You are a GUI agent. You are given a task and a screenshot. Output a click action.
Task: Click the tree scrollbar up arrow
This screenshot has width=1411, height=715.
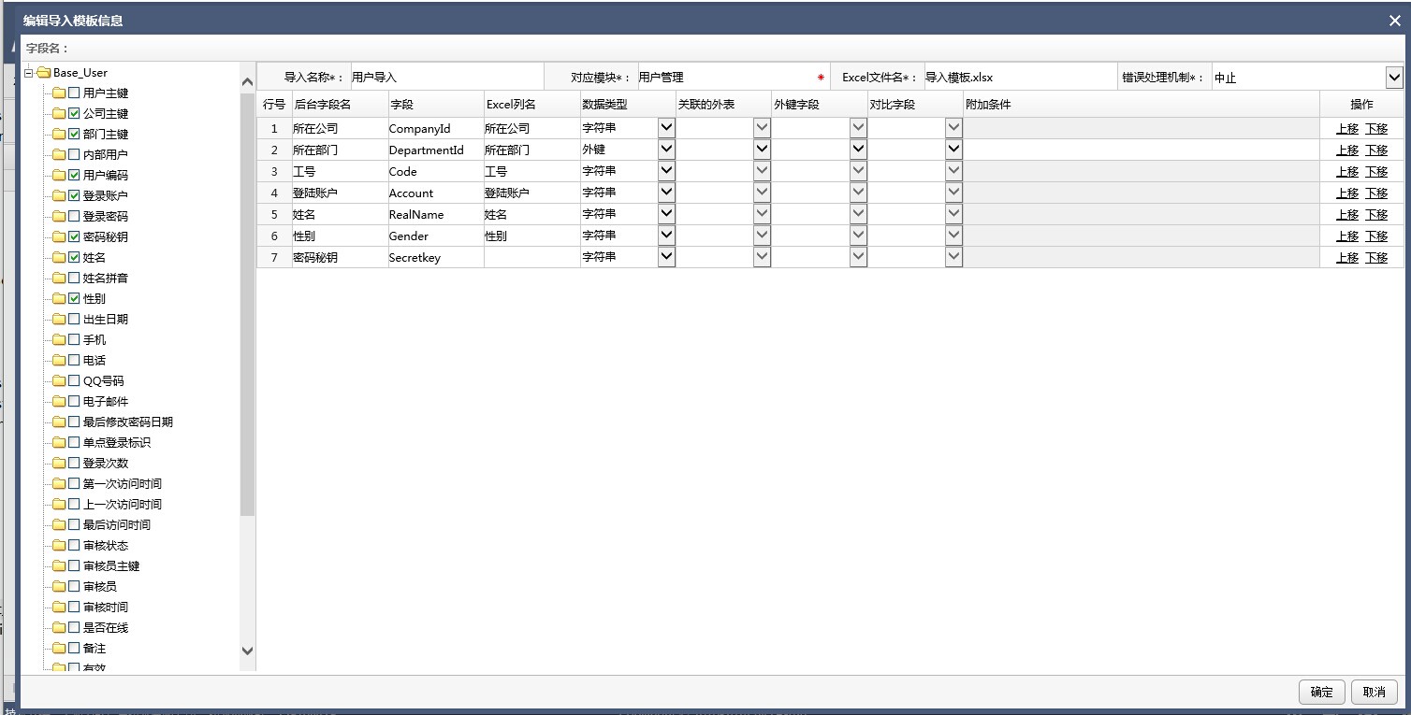[x=248, y=82]
